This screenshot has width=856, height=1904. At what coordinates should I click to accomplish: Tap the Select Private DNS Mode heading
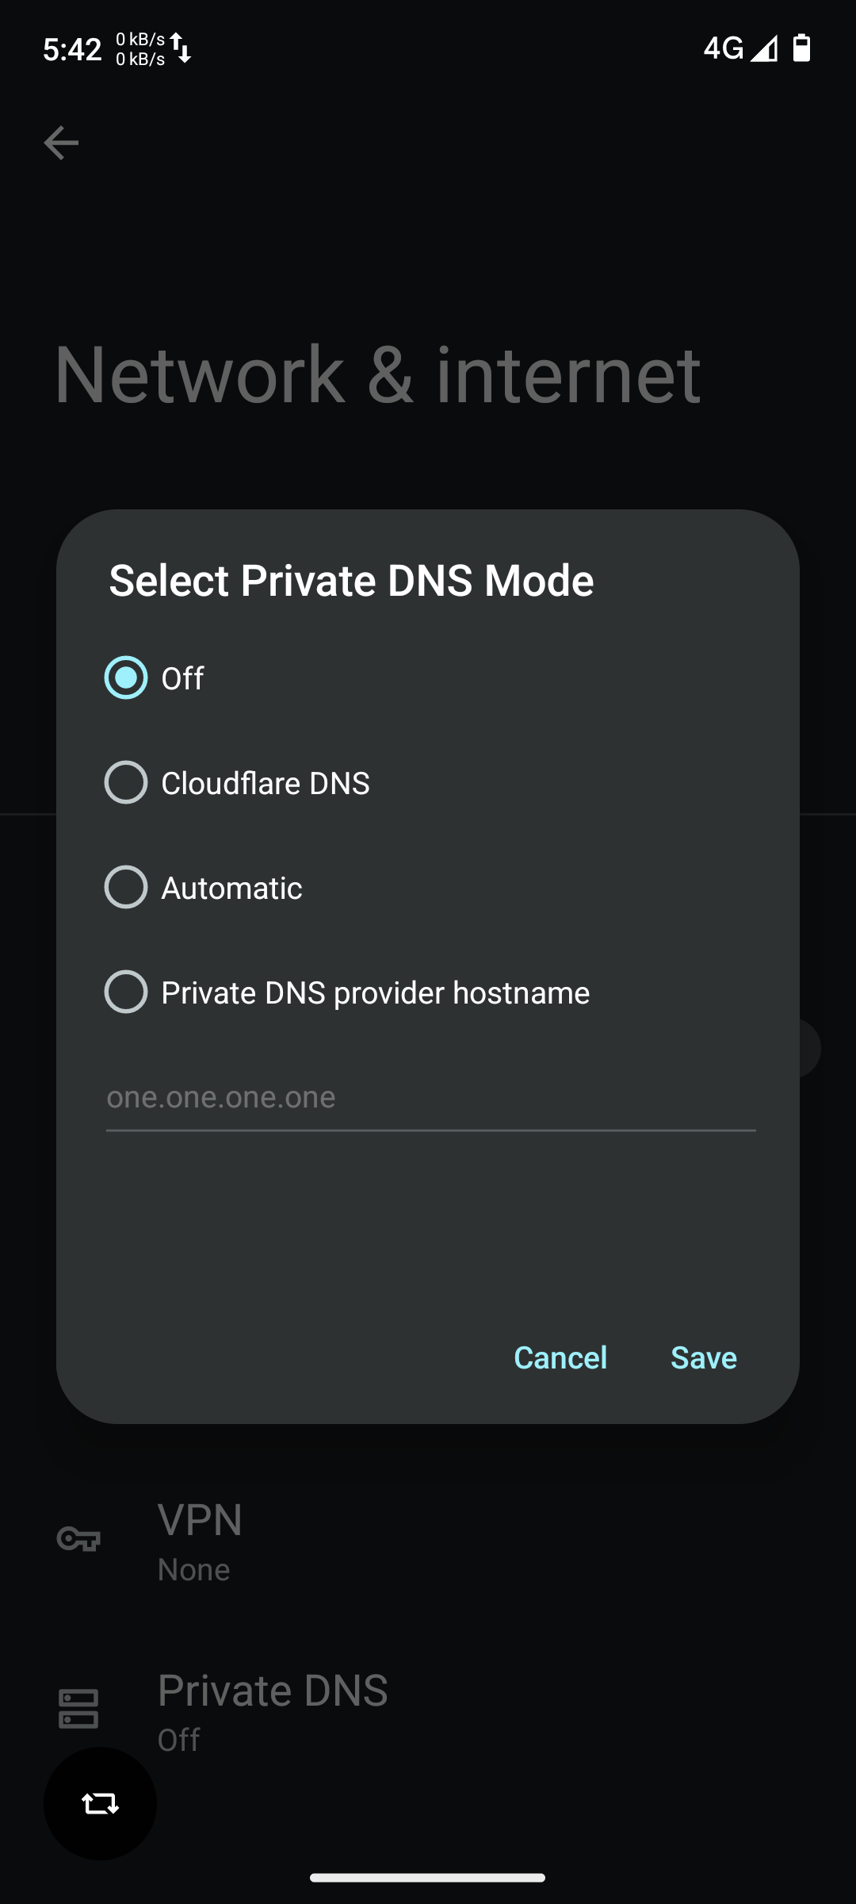coord(351,581)
